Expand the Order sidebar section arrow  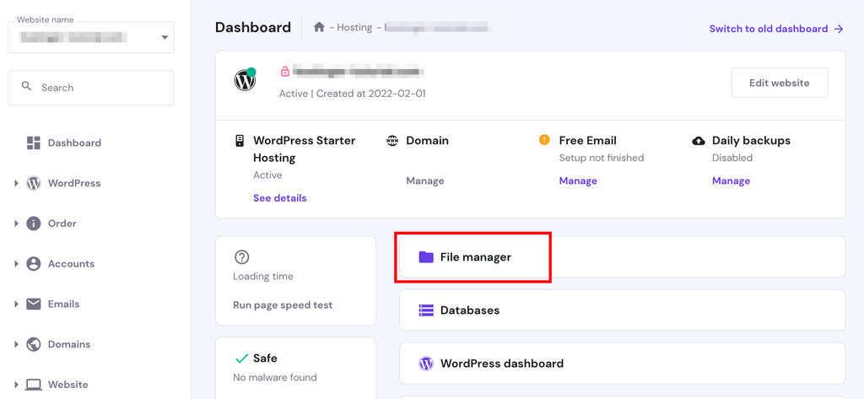[x=17, y=224]
